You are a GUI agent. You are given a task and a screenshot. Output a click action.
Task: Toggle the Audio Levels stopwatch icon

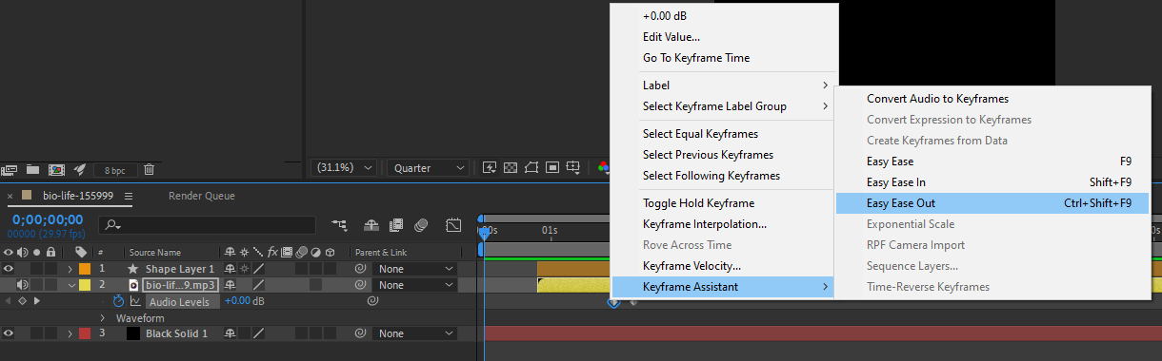click(119, 301)
